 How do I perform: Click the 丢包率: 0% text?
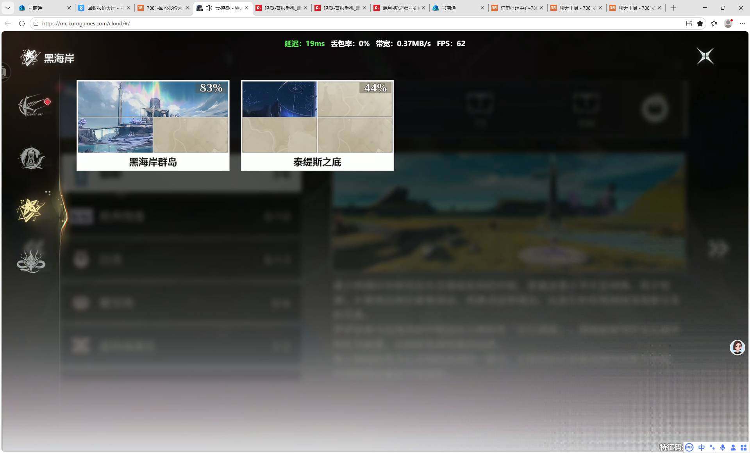click(350, 44)
